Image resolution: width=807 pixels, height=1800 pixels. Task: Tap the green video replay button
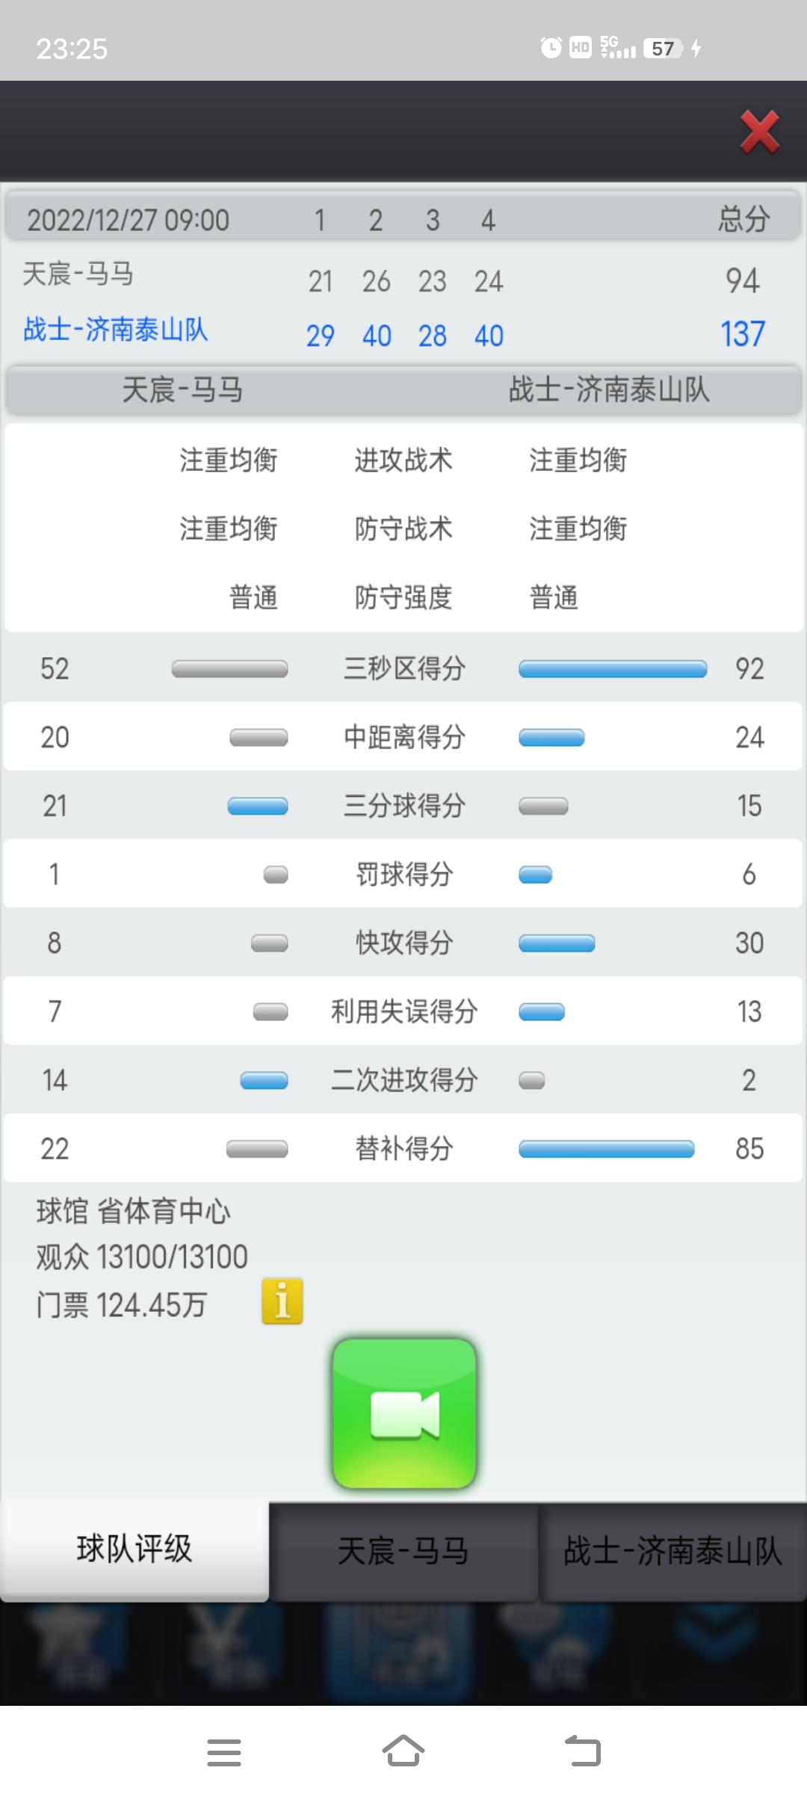click(404, 1414)
